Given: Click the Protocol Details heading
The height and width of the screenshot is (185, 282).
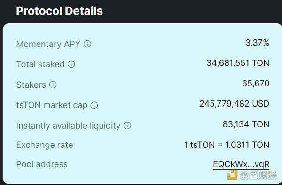Looking at the screenshot, I should pyautogui.click(x=60, y=11).
